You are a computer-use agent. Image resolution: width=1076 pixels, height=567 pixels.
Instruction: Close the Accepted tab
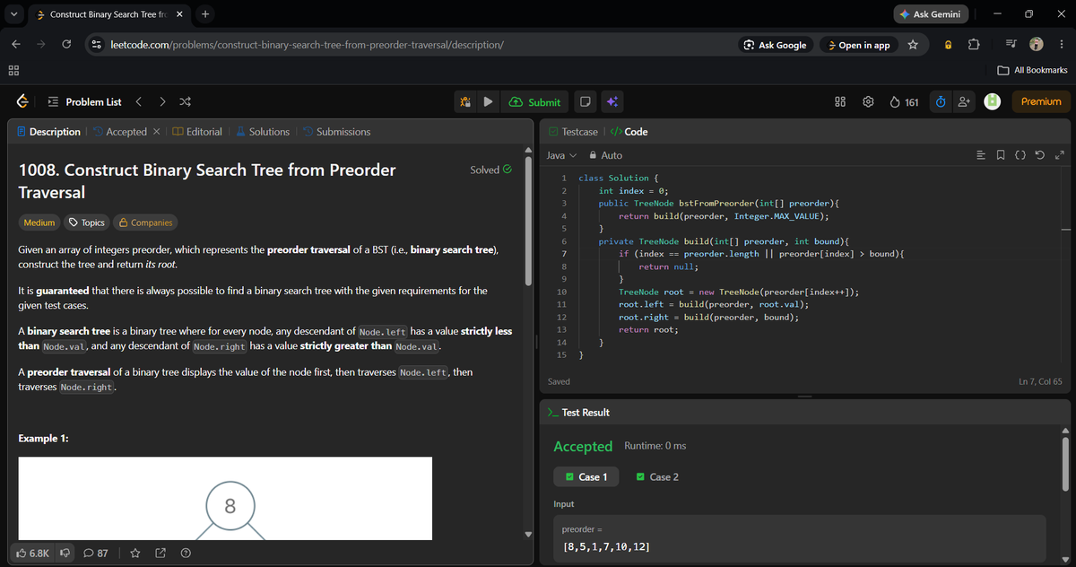click(157, 132)
